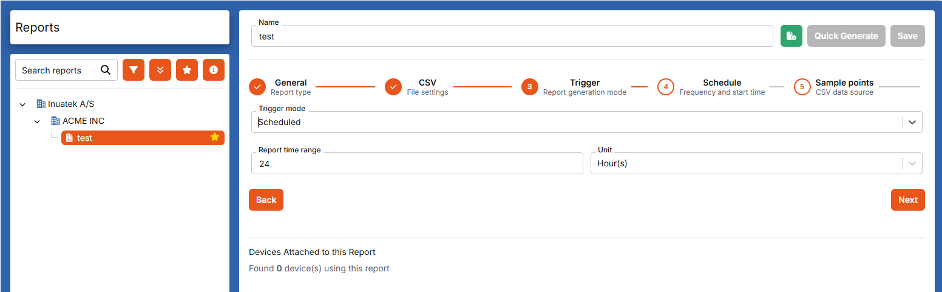Click the filter icon button
942x292 pixels.
134,70
